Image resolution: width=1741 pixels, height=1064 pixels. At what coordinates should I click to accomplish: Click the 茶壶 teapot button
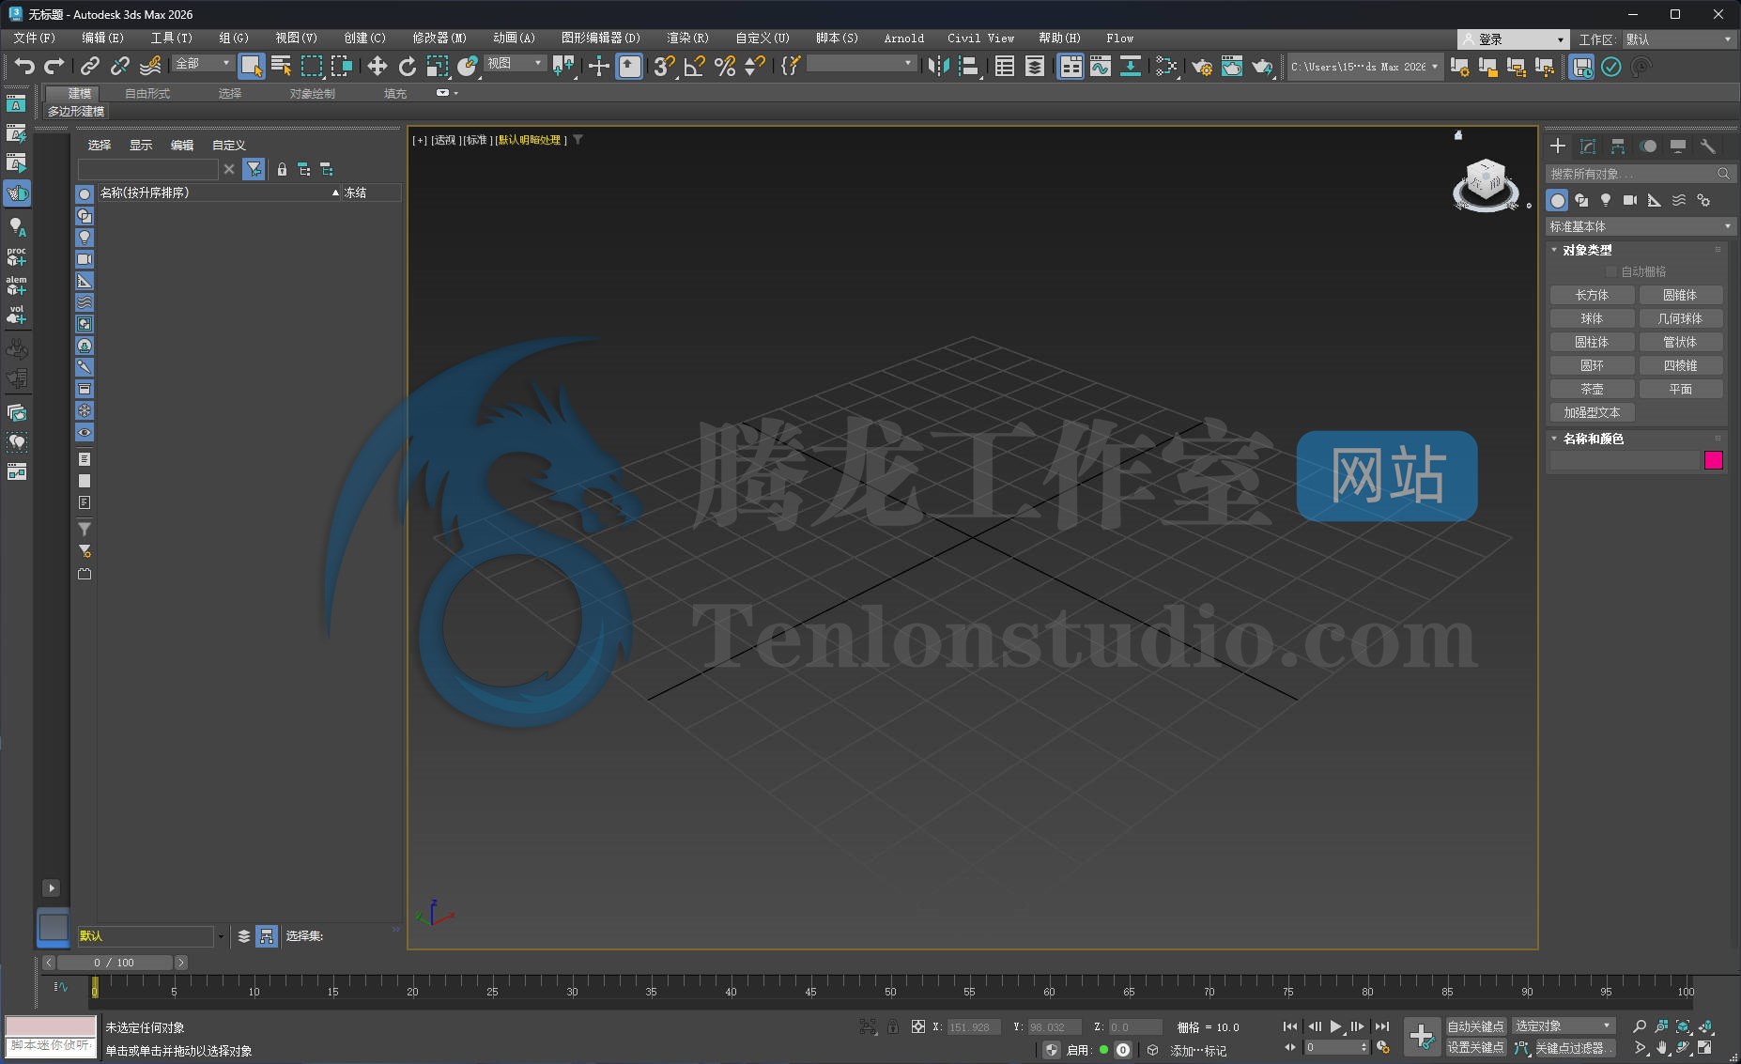[1592, 389]
